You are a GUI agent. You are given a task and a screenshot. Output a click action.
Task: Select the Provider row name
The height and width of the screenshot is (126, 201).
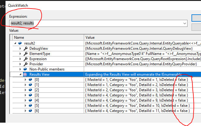(36, 64)
